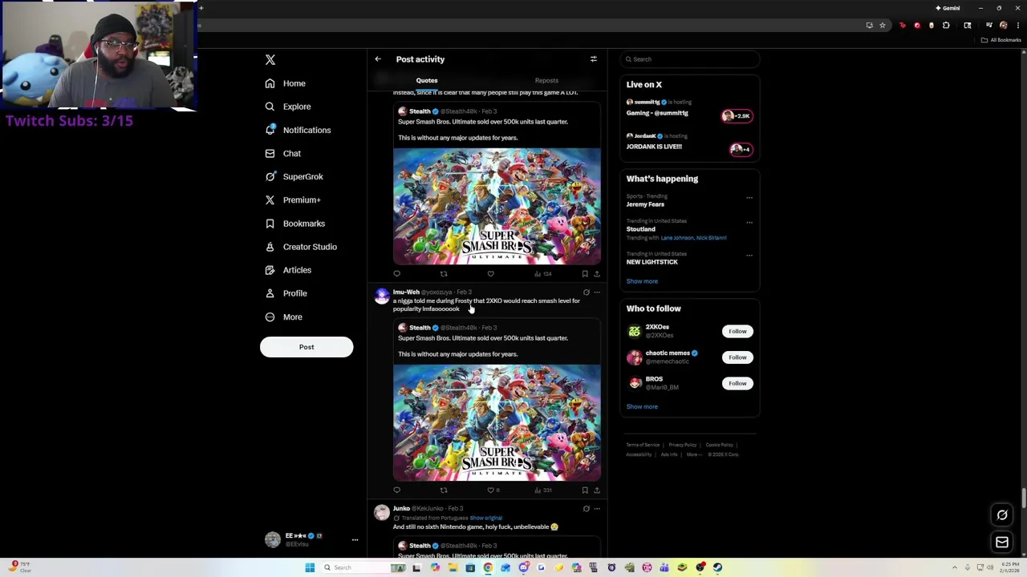Click Show original on Junko's translated post

(x=486, y=518)
